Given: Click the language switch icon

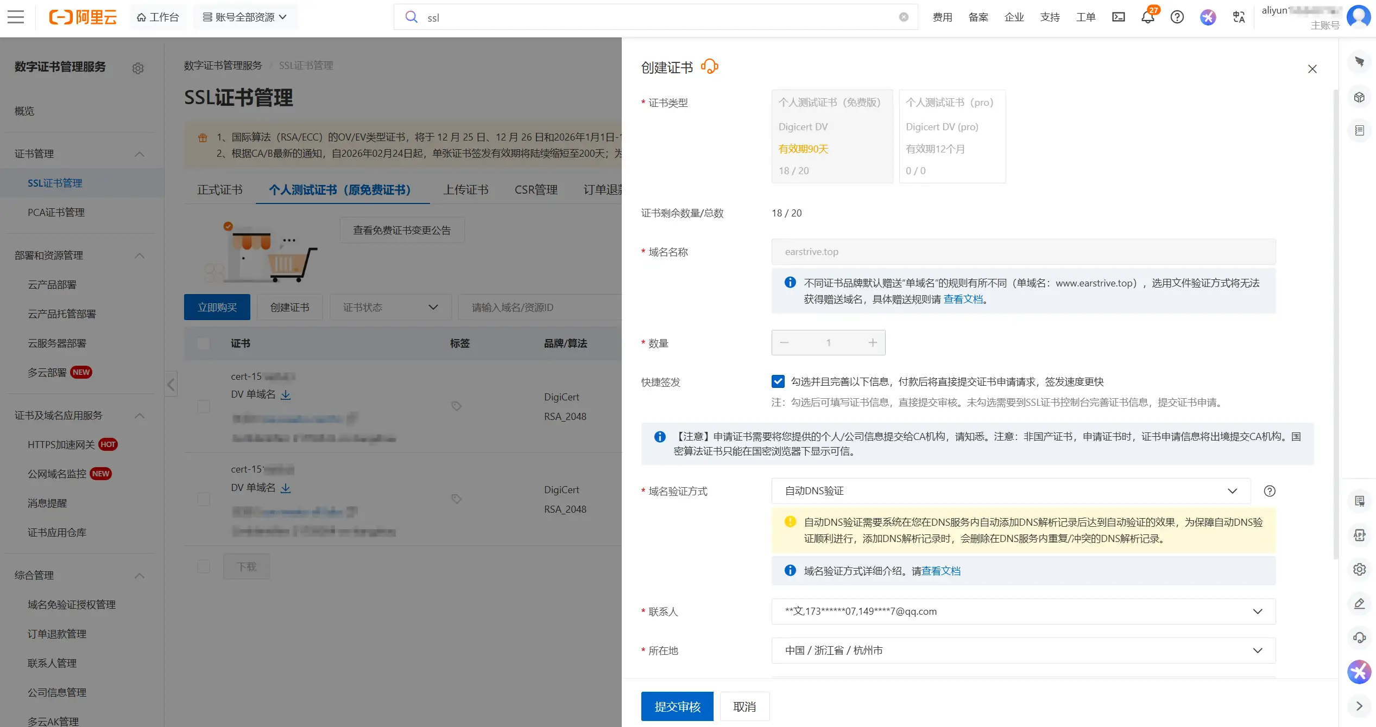Looking at the screenshot, I should click(1238, 17).
